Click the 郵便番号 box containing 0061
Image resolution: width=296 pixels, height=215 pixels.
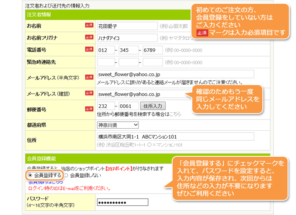[128, 106]
